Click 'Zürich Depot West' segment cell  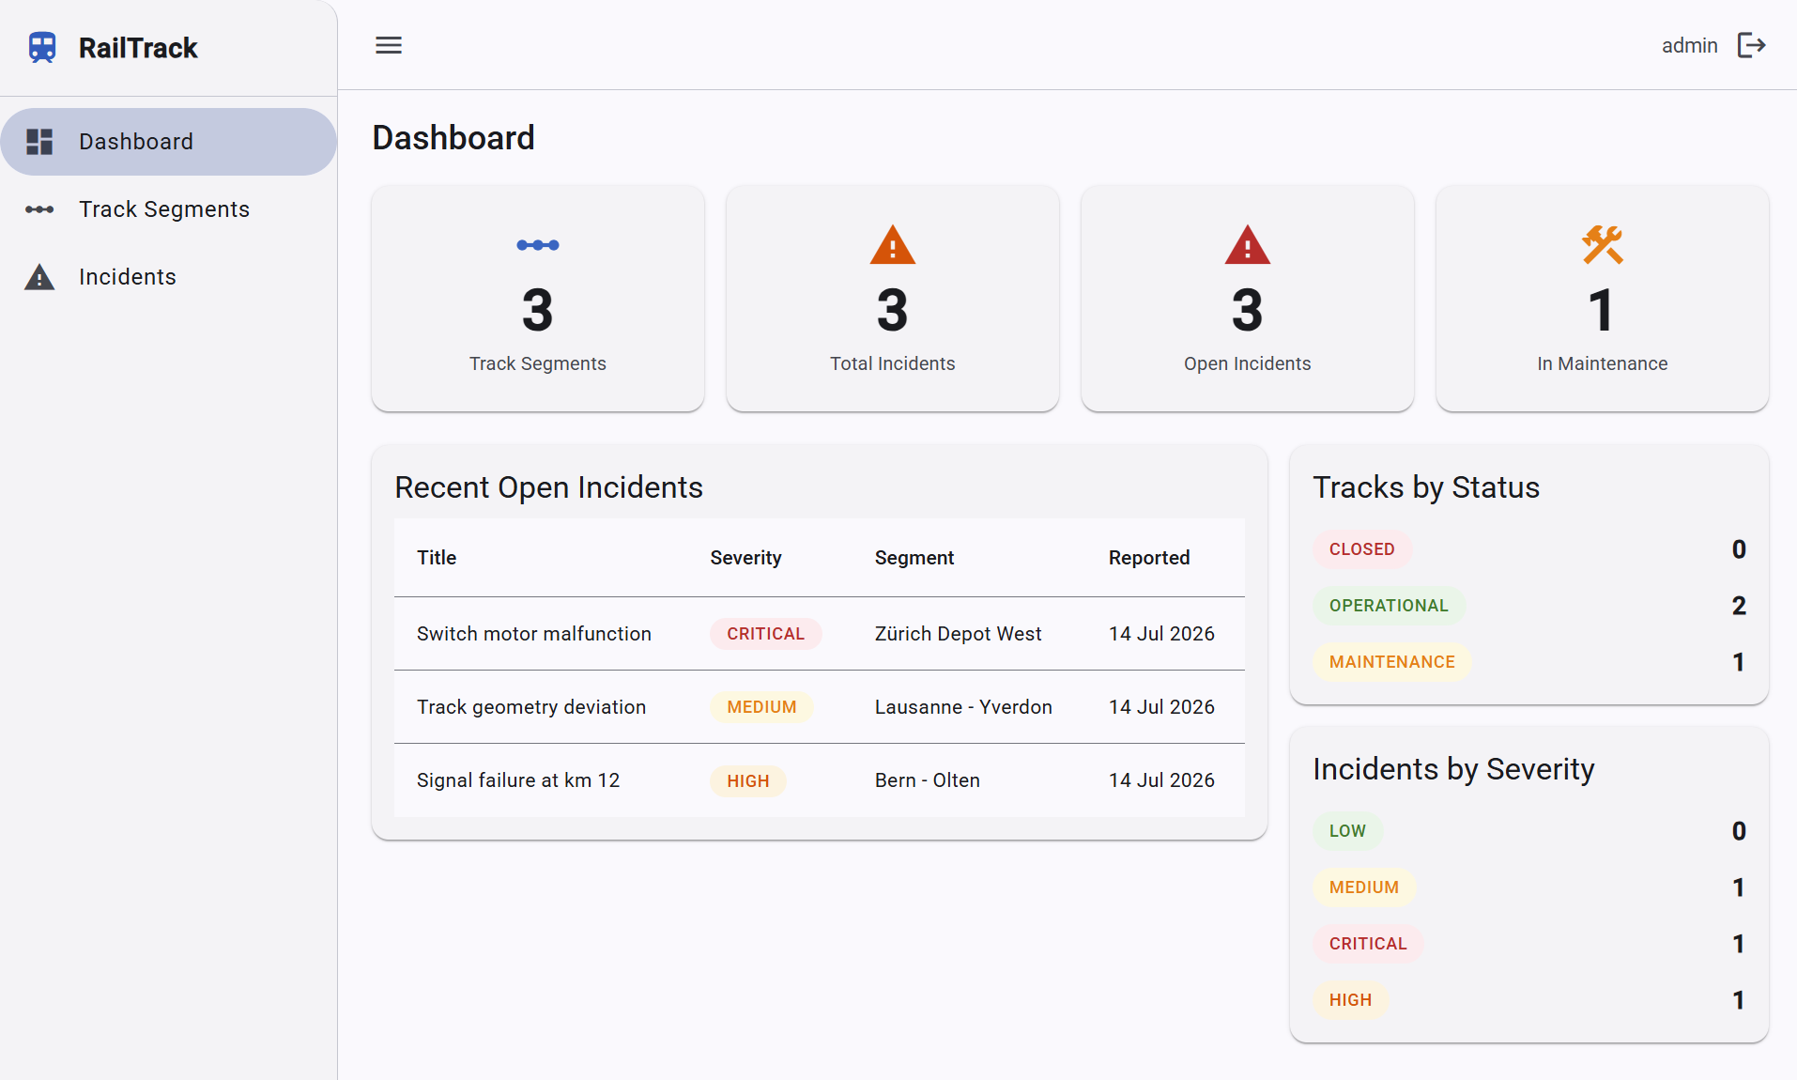point(958,634)
